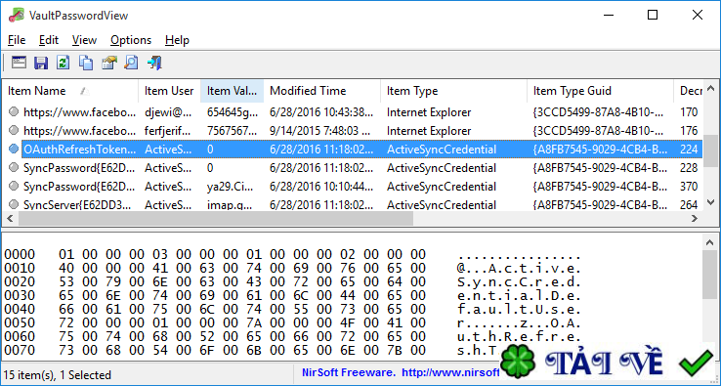Click the SyncServer row bullet icon

pos(14,204)
